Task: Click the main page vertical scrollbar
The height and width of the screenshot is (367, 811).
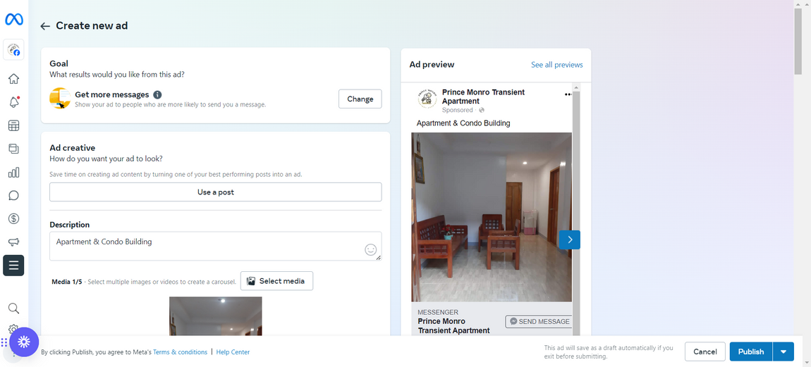Action: coord(798,42)
